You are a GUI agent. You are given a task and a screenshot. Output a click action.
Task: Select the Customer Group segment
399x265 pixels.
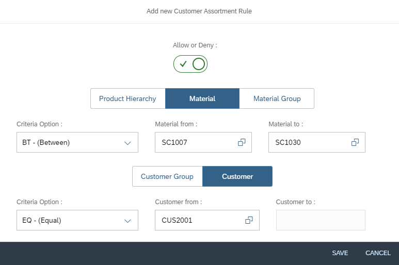point(167,176)
